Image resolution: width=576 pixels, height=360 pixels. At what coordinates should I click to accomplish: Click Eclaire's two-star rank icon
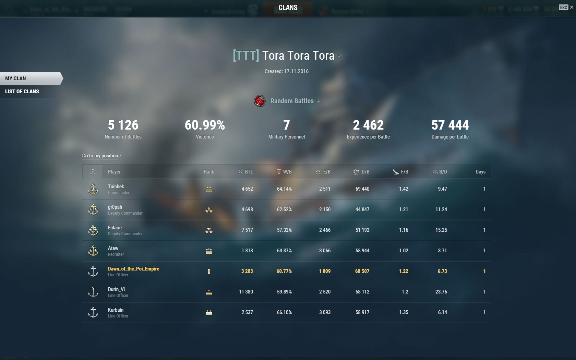[209, 230]
